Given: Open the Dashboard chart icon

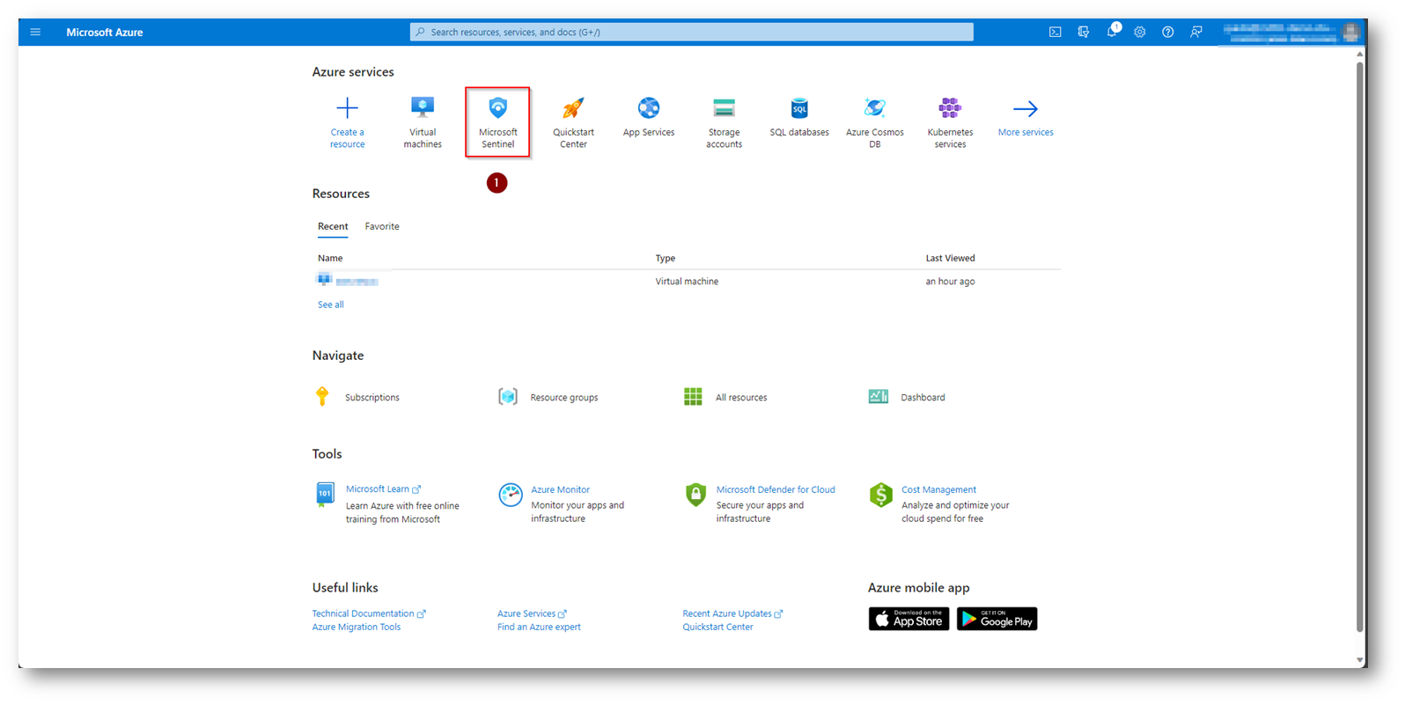Looking at the screenshot, I should coord(879,397).
